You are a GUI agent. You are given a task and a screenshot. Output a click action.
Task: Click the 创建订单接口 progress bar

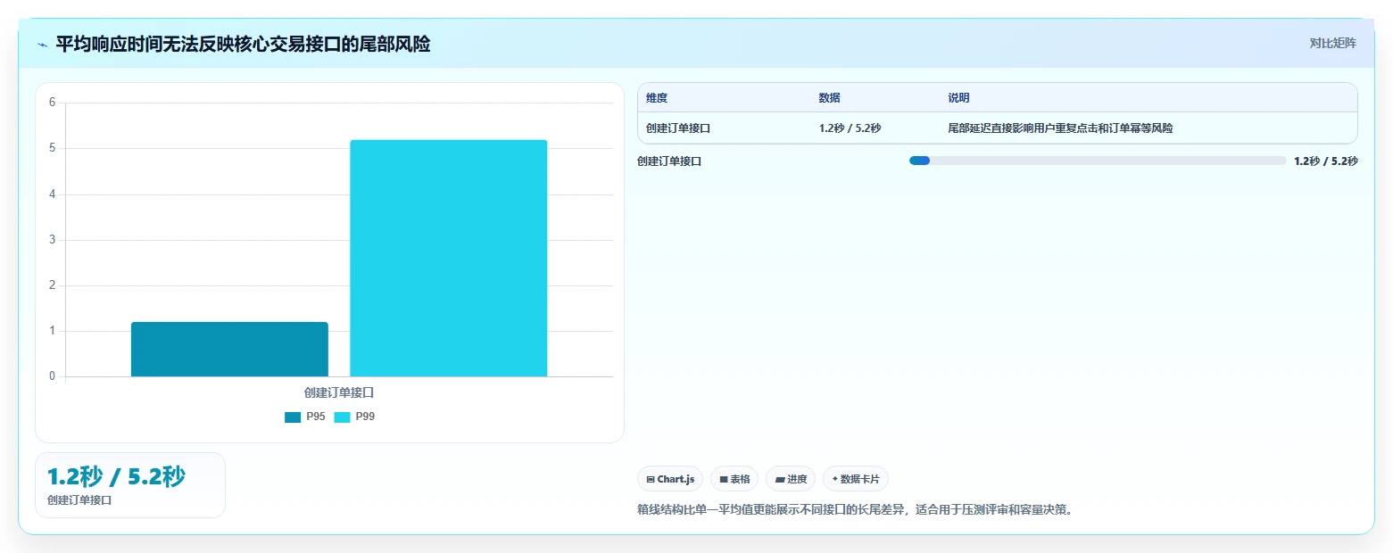(1098, 161)
